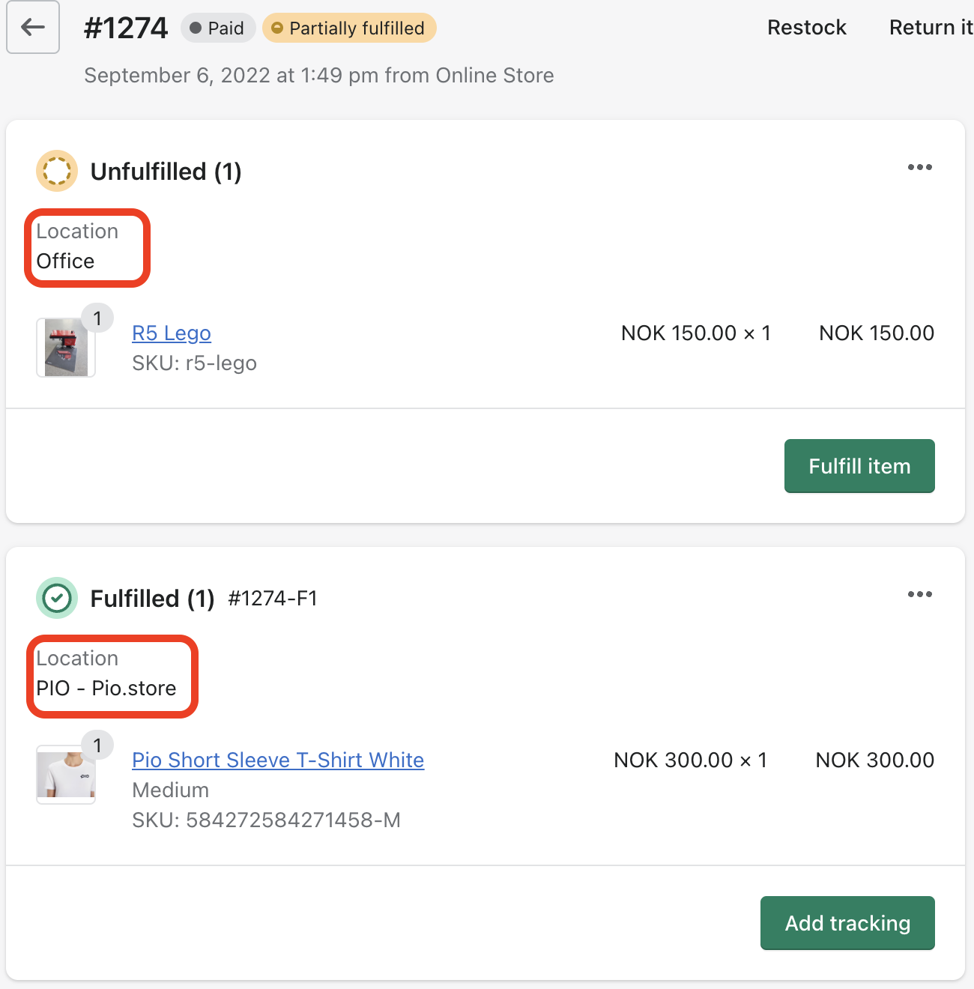Click the Office location label

[66, 261]
